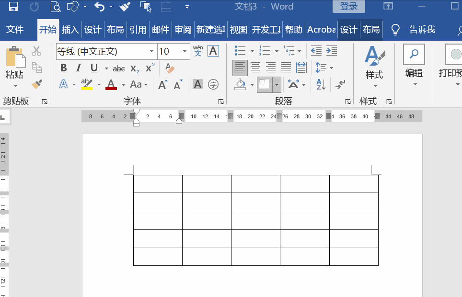This screenshot has height=297, width=462.
Task: Apply distributed alignment
Action: tap(301, 68)
